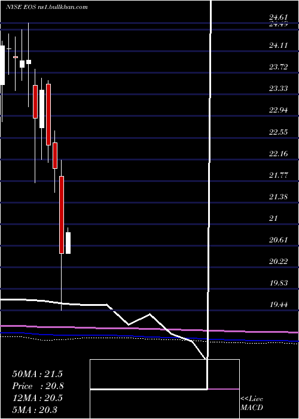Viewport: 299px width, 419px height.
Task: Select the last white candlestick near 20.61
Action: 68,243
